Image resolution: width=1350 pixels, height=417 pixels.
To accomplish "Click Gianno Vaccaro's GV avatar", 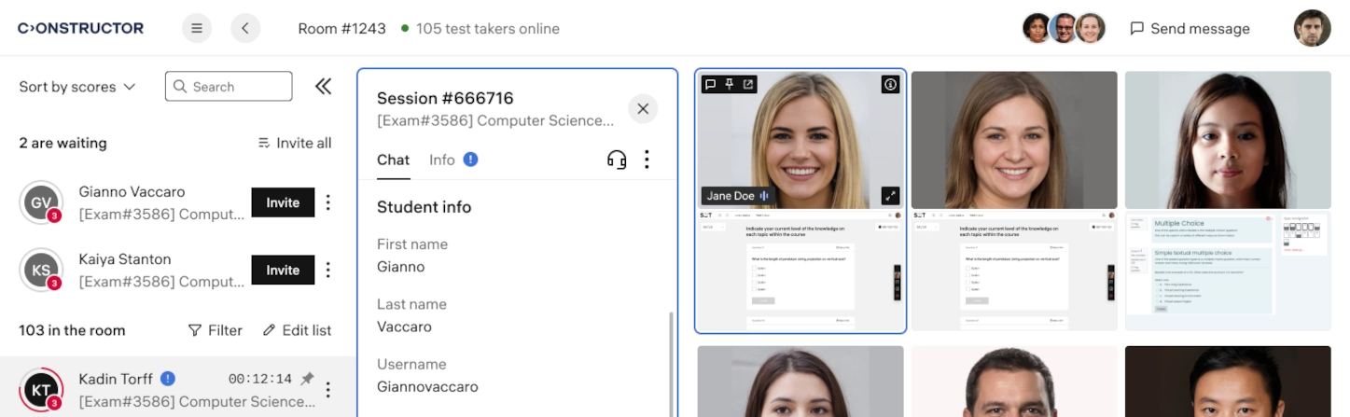I will click(x=41, y=202).
